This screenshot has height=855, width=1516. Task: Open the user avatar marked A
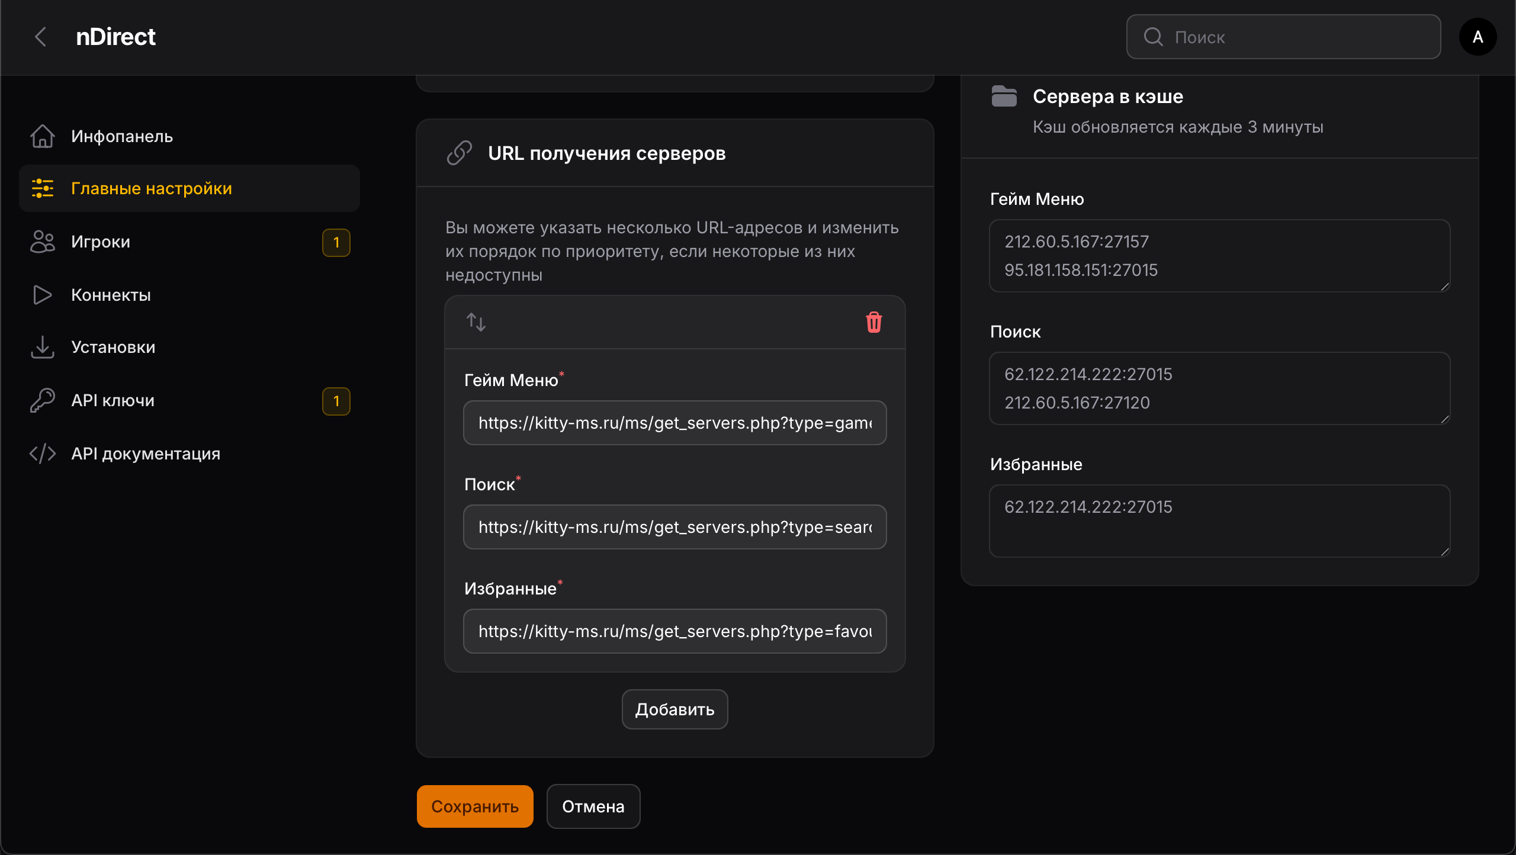pos(1478,37)
